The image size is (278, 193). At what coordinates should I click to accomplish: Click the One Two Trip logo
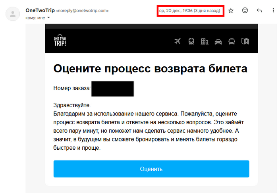(x=60, y=40)
